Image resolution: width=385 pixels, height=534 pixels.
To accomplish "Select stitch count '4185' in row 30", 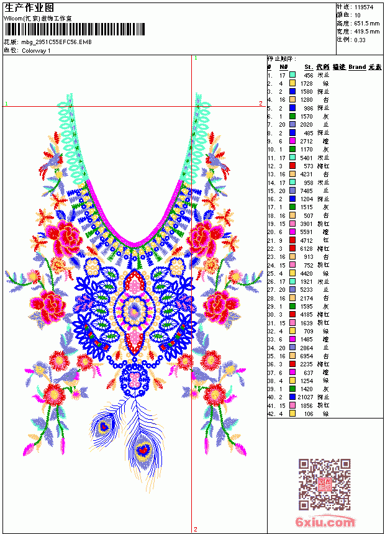I will click(307, 314).
